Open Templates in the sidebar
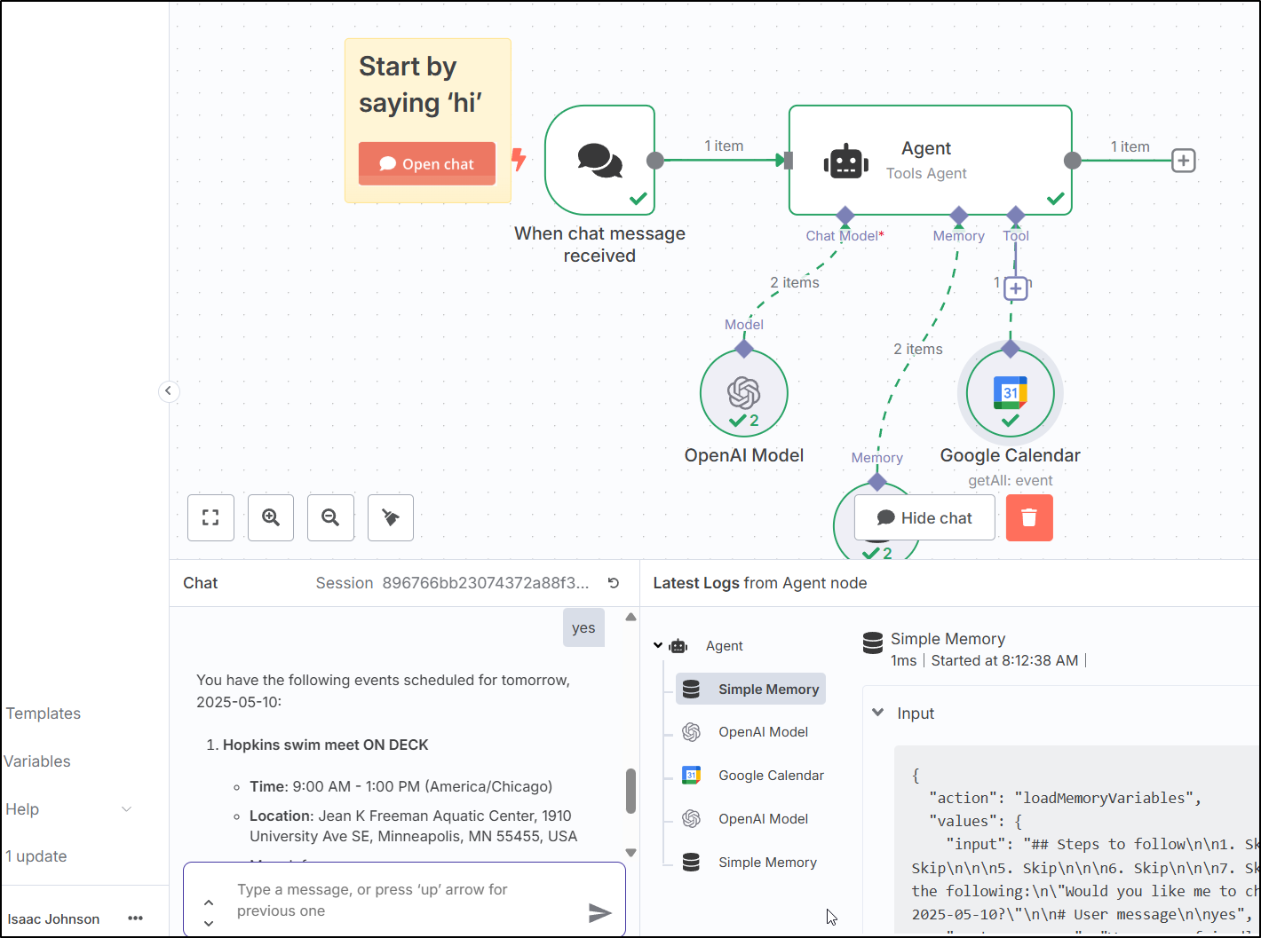 (x=44, y=713)
